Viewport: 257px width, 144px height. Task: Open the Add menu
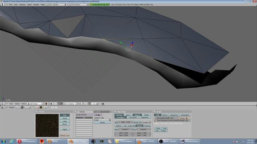(16, 4)
